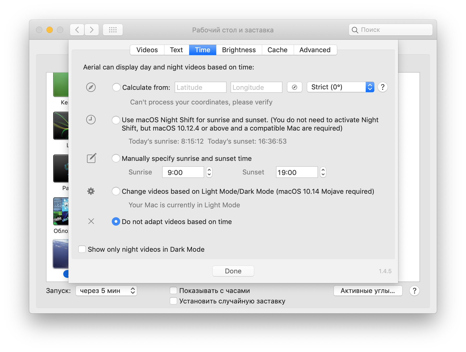The image size is (466, 352).
Task: Select the green swirl lines screensaver thumbnail
Action: pyautogui.click(x=61, y=126)
